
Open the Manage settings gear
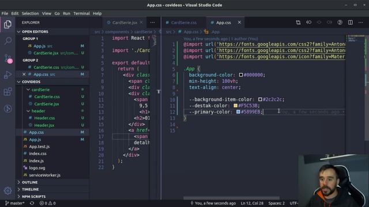(x=7, y=190)
